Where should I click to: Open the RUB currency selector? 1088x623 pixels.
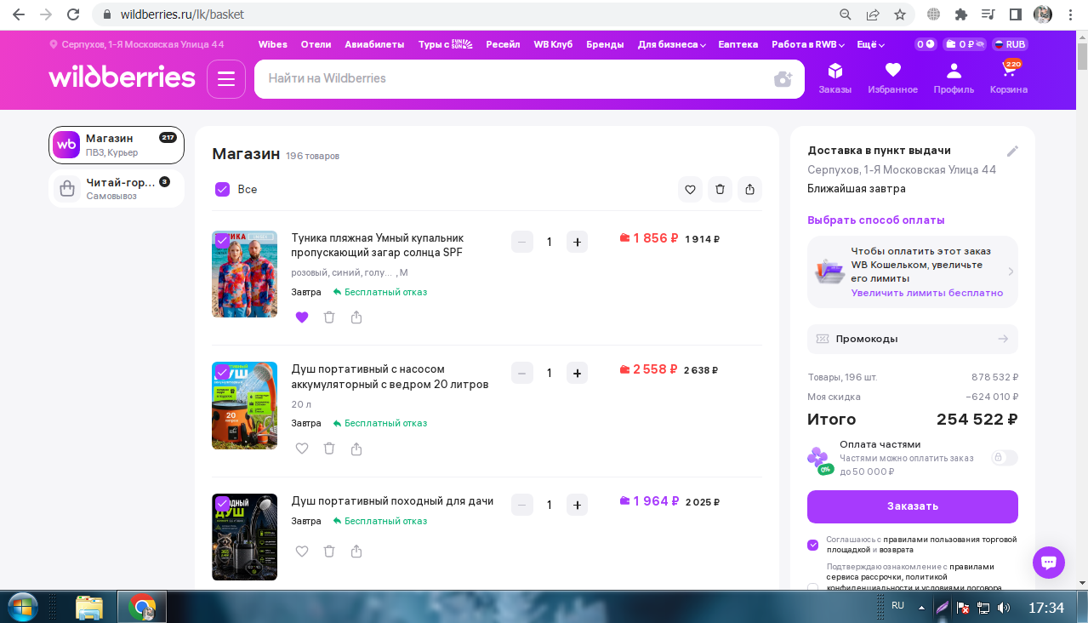[1009, 44]
